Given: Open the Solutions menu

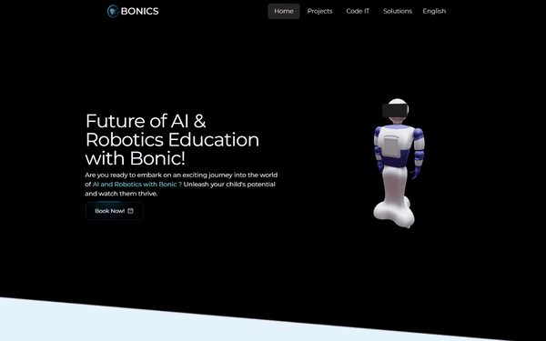Looking at the screenshot, I should coord(398,11).
